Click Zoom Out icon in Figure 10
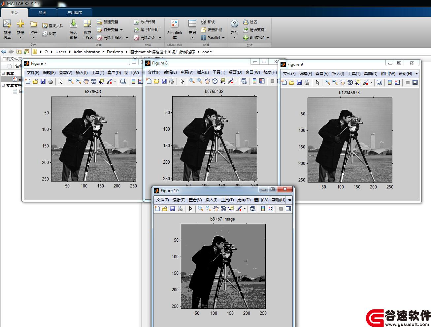The height and width of the screenshot is (327, 431). pos(208,209)
